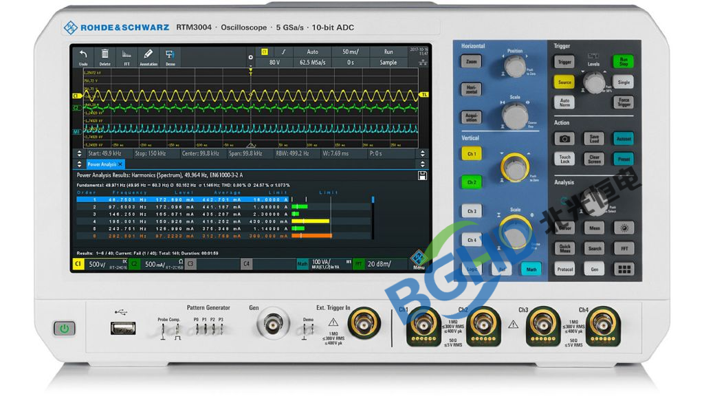Toggle channel Ch 2 green button
Screen dimensions: 704x396
tap(472, 182)
